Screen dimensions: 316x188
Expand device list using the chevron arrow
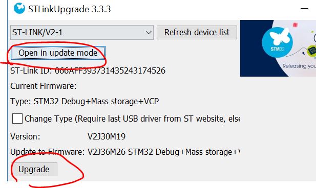pyautogui.click(x=149, y=33)
